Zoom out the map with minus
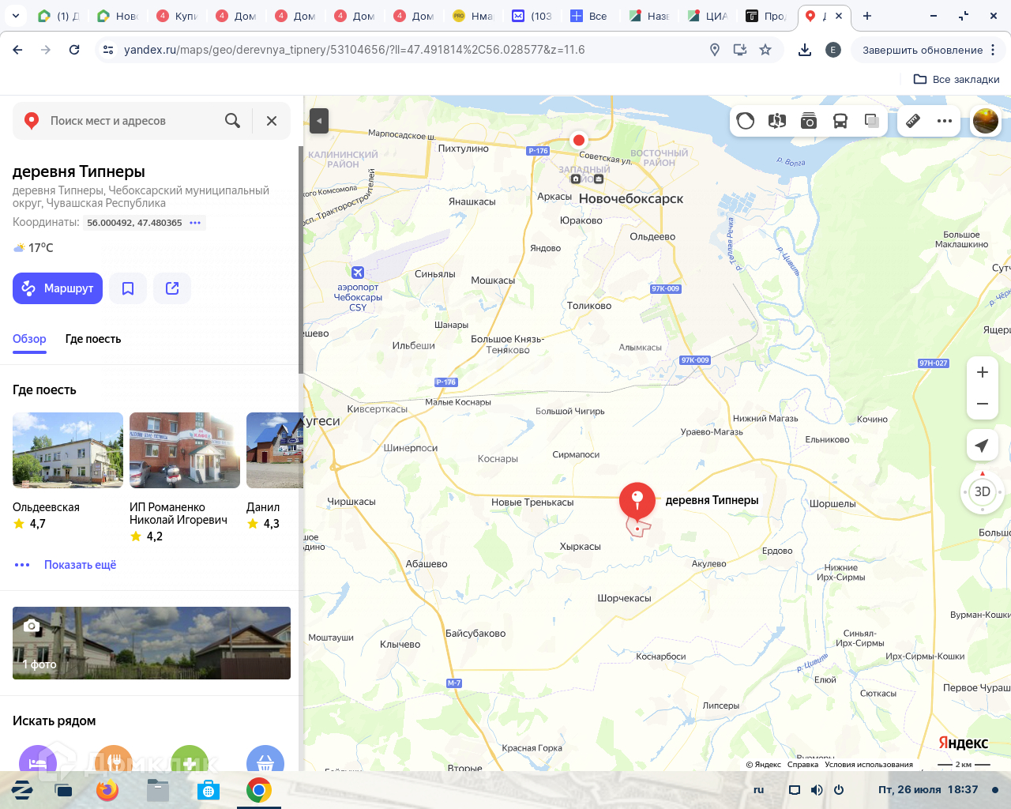1011x809 pixels. [983, 404]
